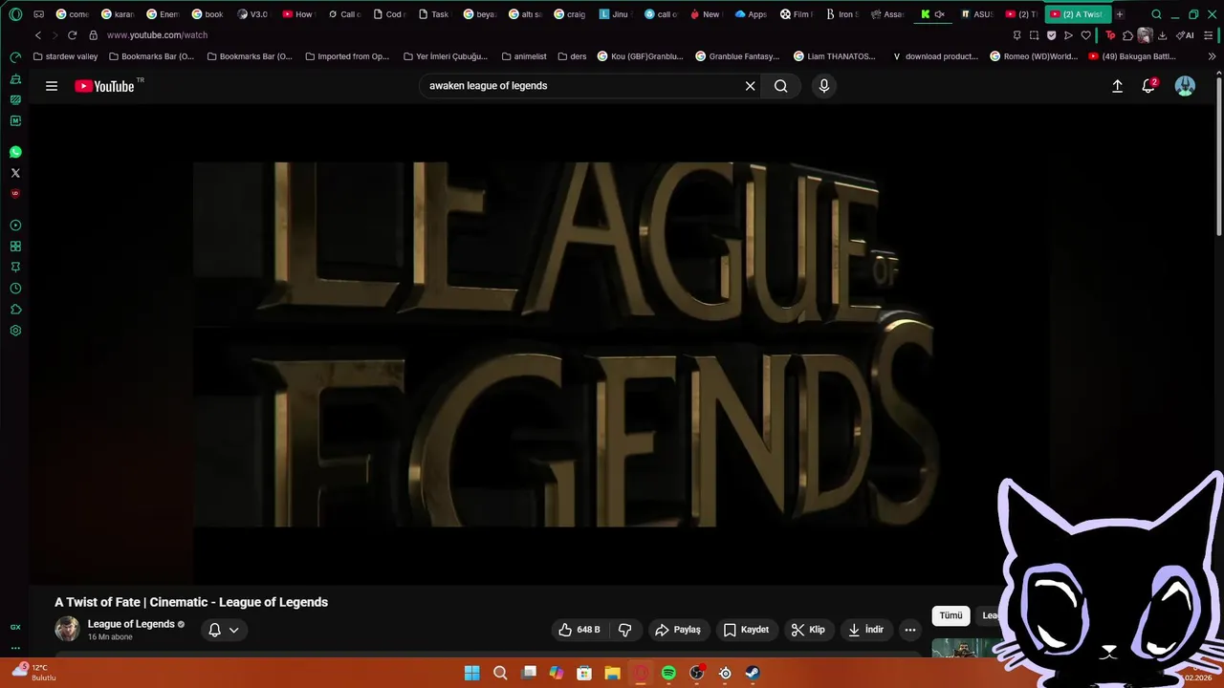The image size is (1224, 688).
Task: Reload the current page
Action: coord(72,35)
